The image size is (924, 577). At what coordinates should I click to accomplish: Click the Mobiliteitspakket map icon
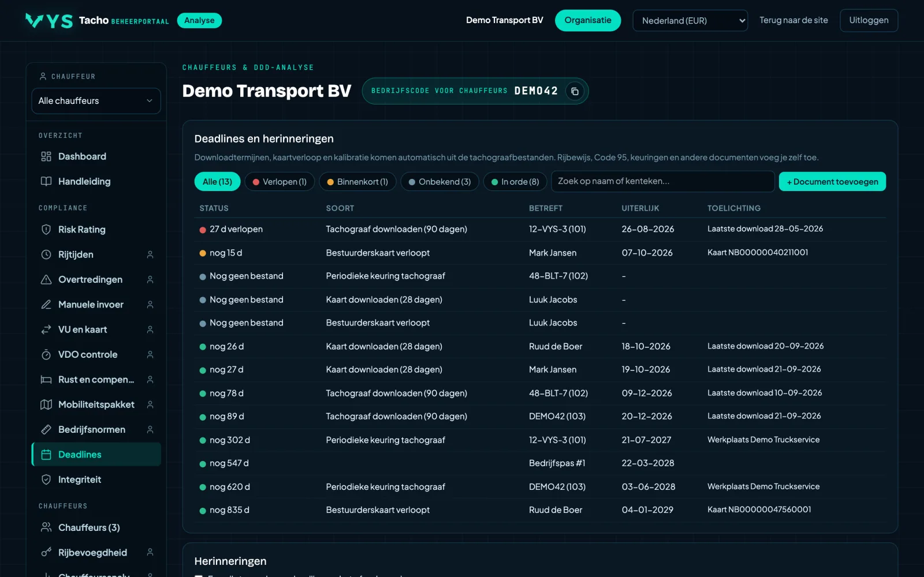point(46,404)
